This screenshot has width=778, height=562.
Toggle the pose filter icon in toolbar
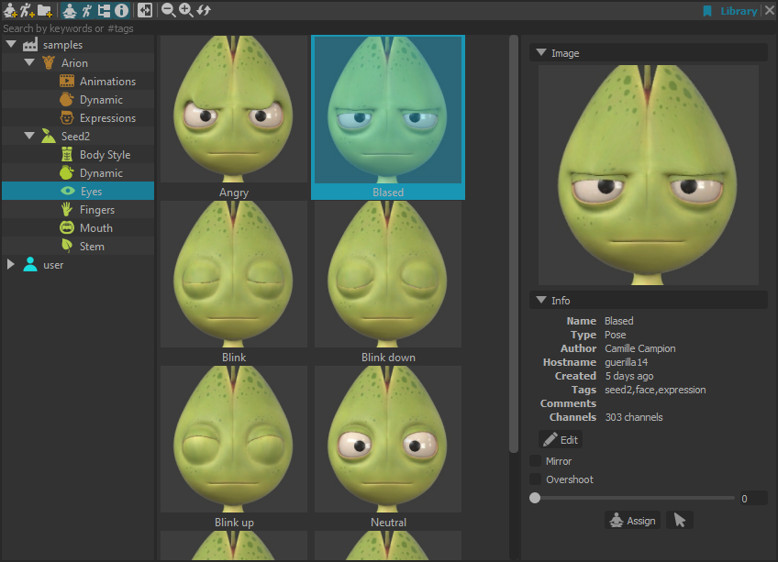tap(70, 11)
